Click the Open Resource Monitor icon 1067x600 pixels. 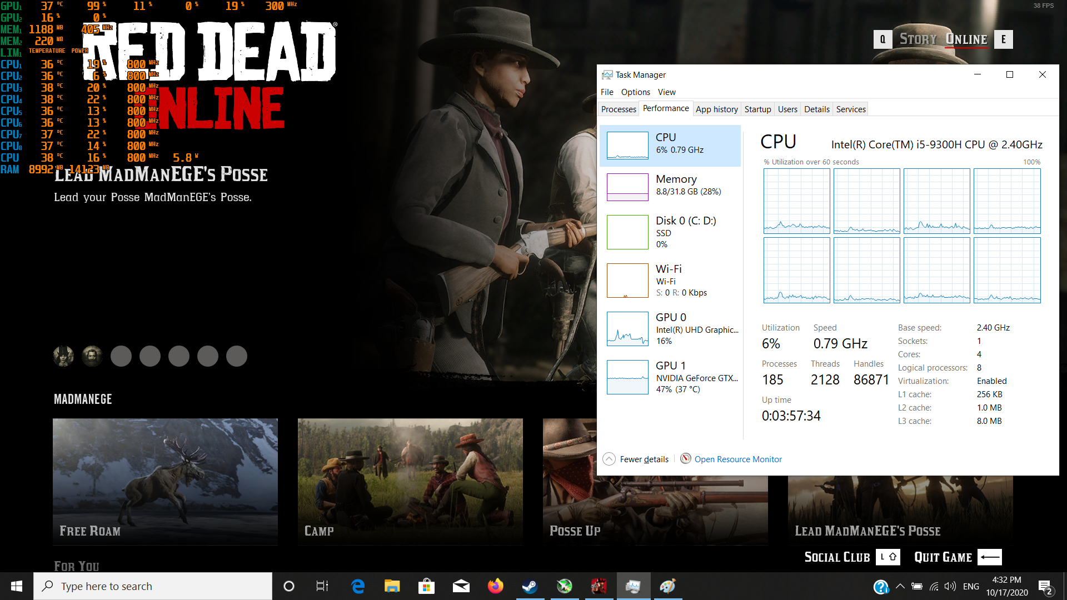coord(686,459)
